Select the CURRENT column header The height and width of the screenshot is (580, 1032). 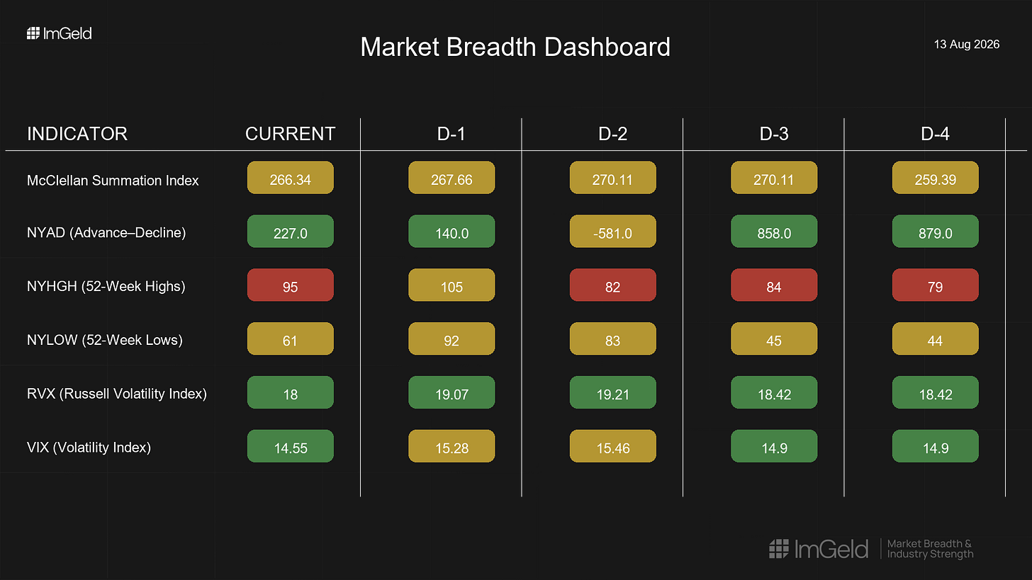pos(290,134)
